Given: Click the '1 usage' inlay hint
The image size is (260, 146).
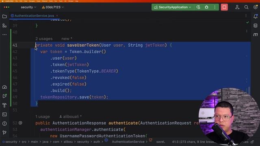Looking at the screenshot, I should [x=43, y=116].
